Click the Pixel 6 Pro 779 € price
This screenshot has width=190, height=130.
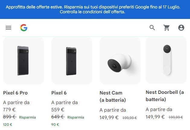pos(9,110)
